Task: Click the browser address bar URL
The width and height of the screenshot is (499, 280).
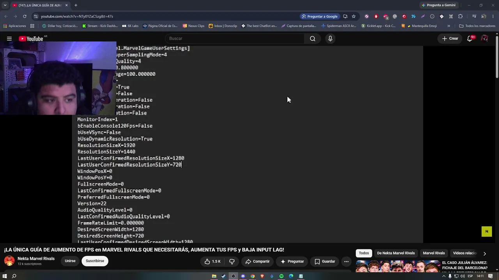Action: click(x=77, y=16)
